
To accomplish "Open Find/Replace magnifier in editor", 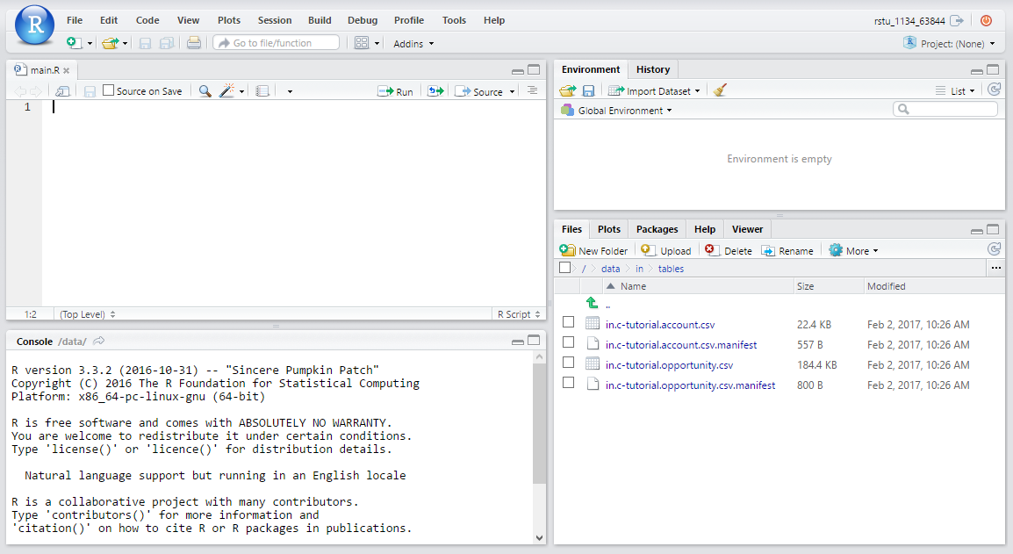I will coord(205,91).
